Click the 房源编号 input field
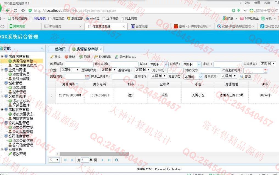The height and width of the screenshot is (175, 279). tap(79, 64)
